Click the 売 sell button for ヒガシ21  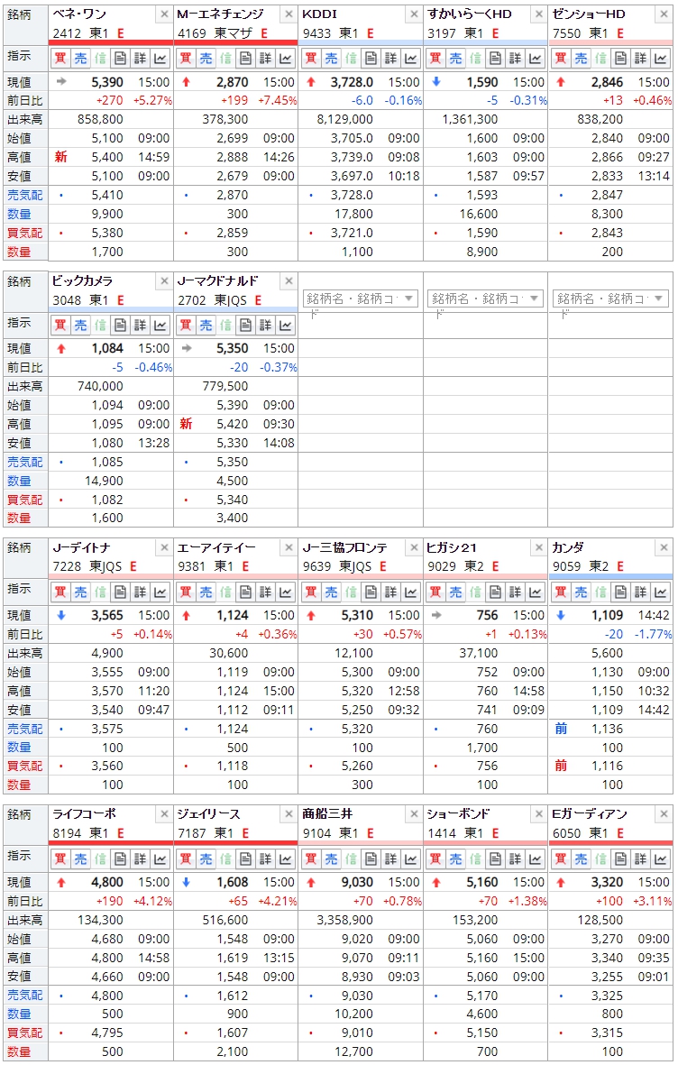click(x=456, y=592)
